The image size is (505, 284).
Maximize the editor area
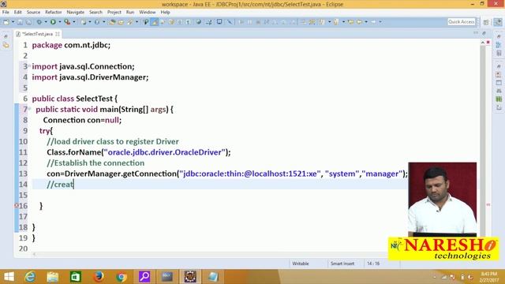(x=484, y=33)
